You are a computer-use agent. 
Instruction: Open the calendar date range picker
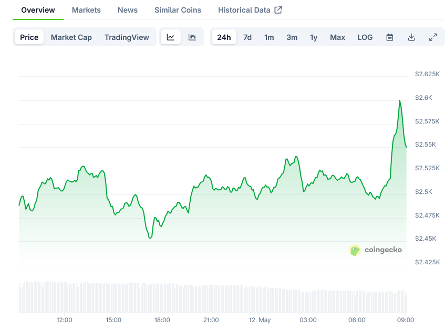click(x=390, y=37)
